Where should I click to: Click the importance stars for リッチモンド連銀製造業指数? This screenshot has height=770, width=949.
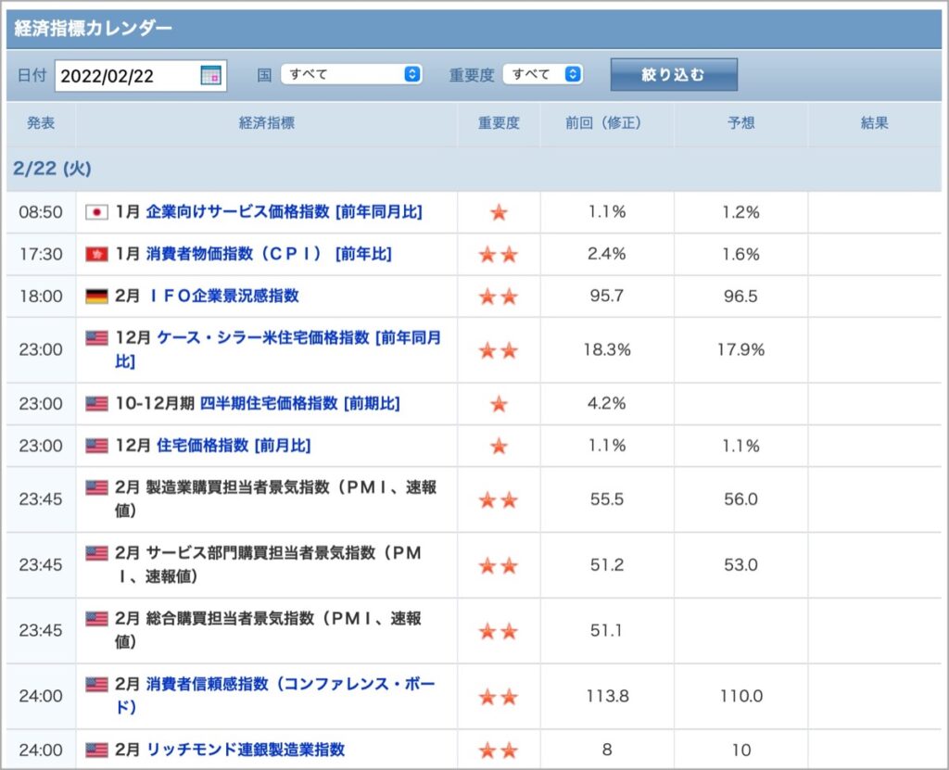499,751
